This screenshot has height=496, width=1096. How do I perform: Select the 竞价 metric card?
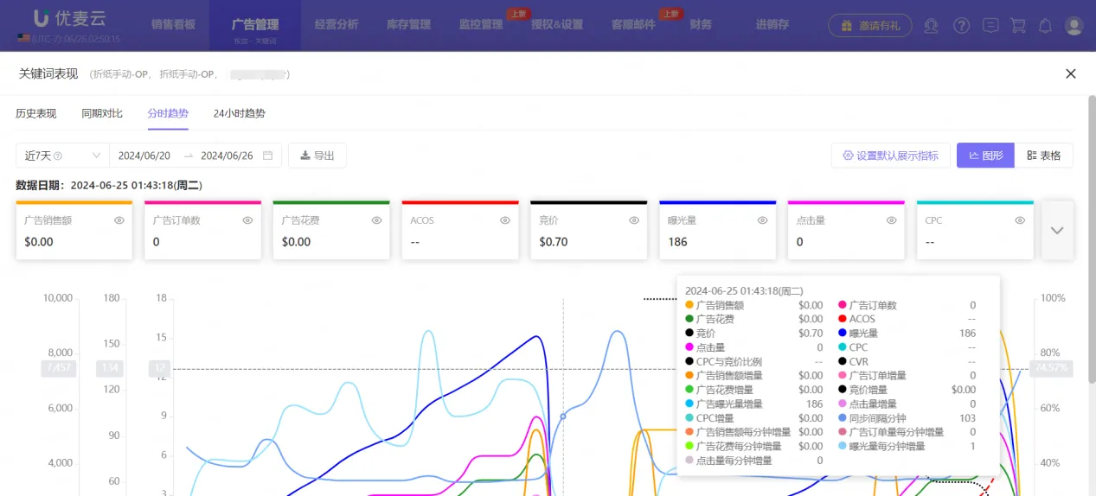(x=589, y=231)
